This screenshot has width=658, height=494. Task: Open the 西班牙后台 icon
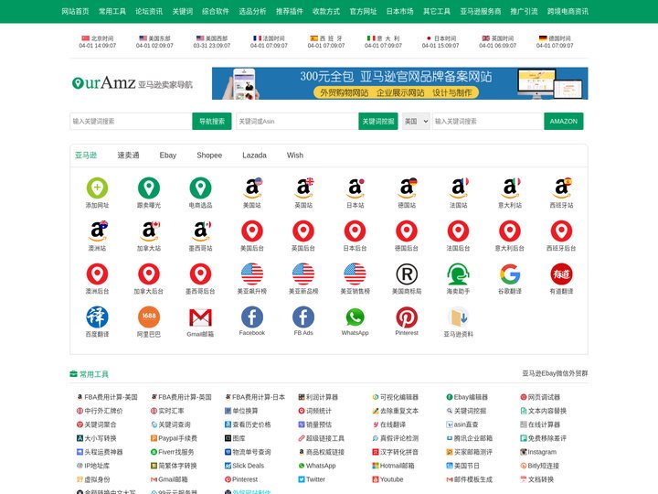(561, 231)
